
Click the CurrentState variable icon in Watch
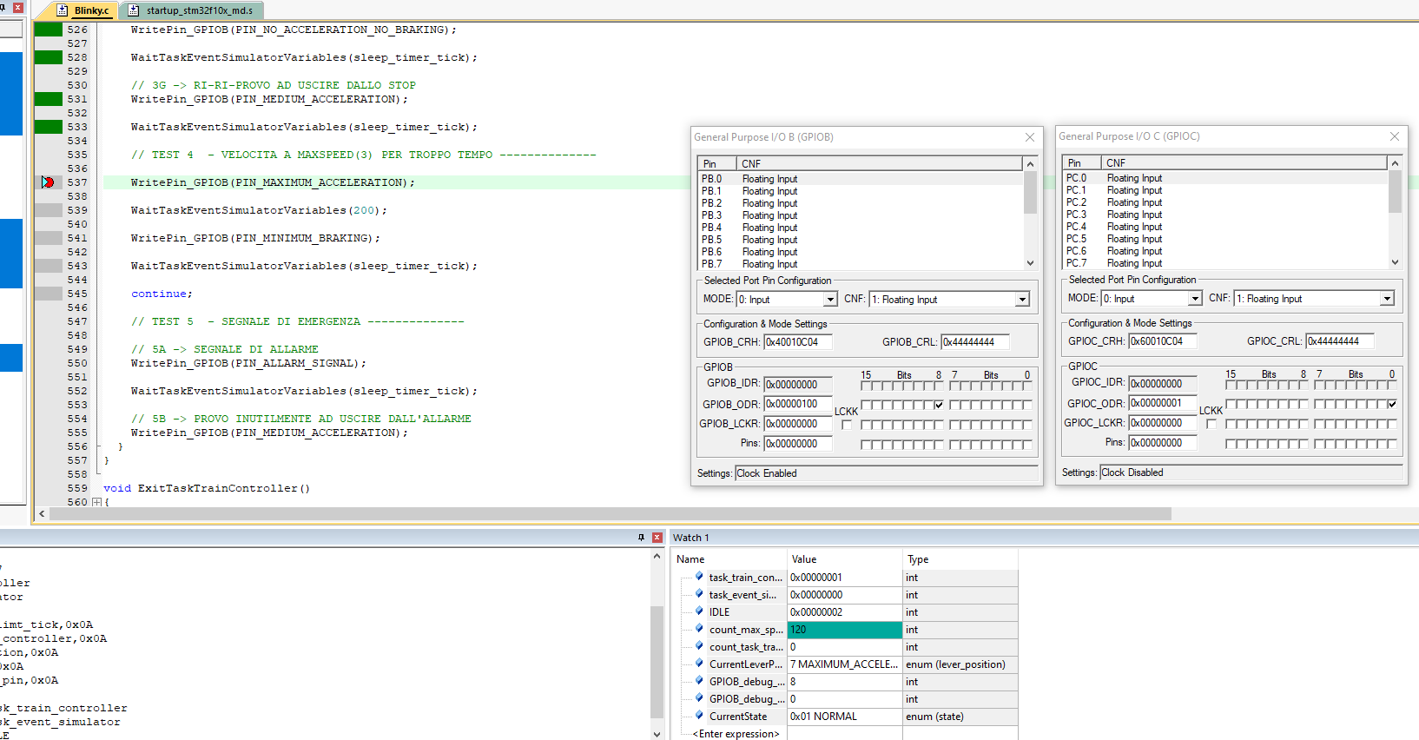pyautogui.click(x=699, y=716)
